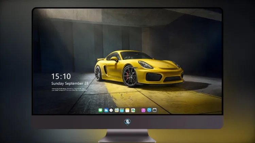Open the yellow Notes app
Screen dimensions: 255x143
[128, 110]
